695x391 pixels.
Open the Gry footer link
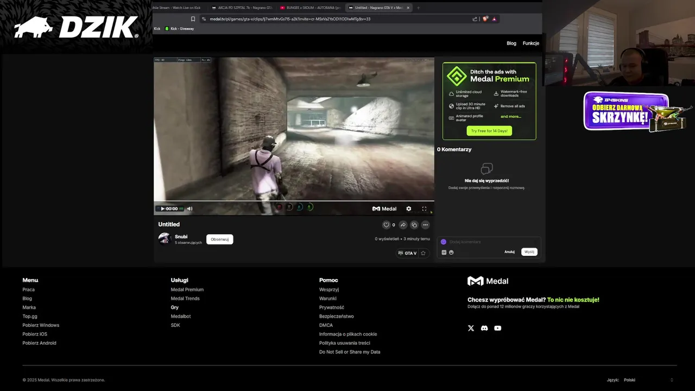point(175,307)
